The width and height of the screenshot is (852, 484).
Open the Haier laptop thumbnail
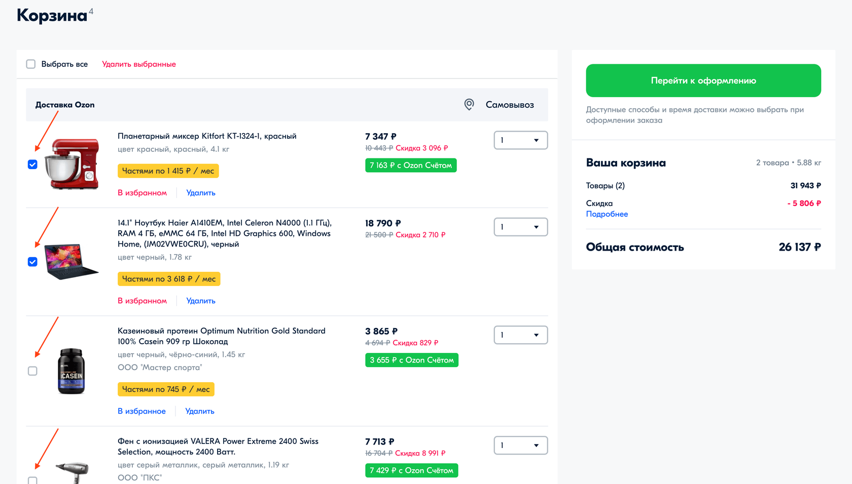72,262
